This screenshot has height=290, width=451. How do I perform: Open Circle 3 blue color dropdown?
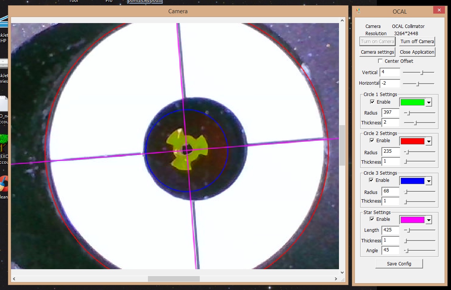pyautogui.click(x=429, y=181)
